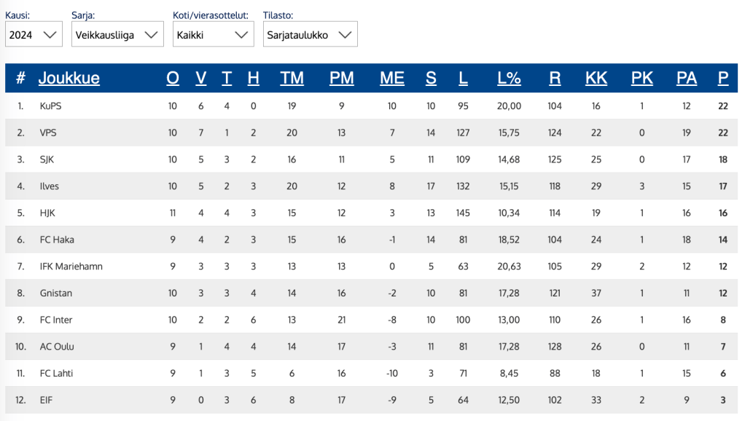Expand the Sarja league dropdown

coord(117,34)
